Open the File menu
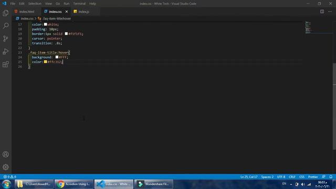Screen dimensions: 336x189 [13, 4]
